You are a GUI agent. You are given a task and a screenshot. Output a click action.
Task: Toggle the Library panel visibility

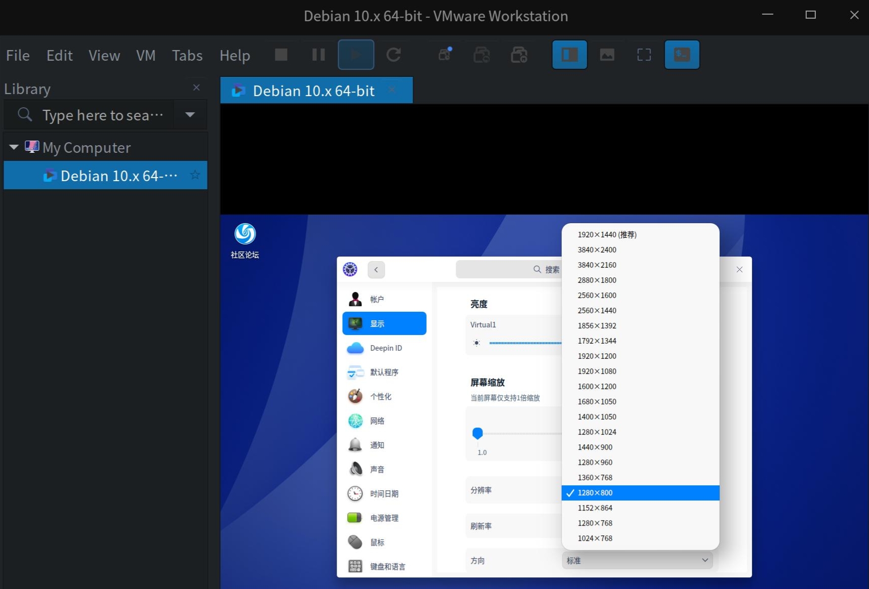[x=569, y=54]
